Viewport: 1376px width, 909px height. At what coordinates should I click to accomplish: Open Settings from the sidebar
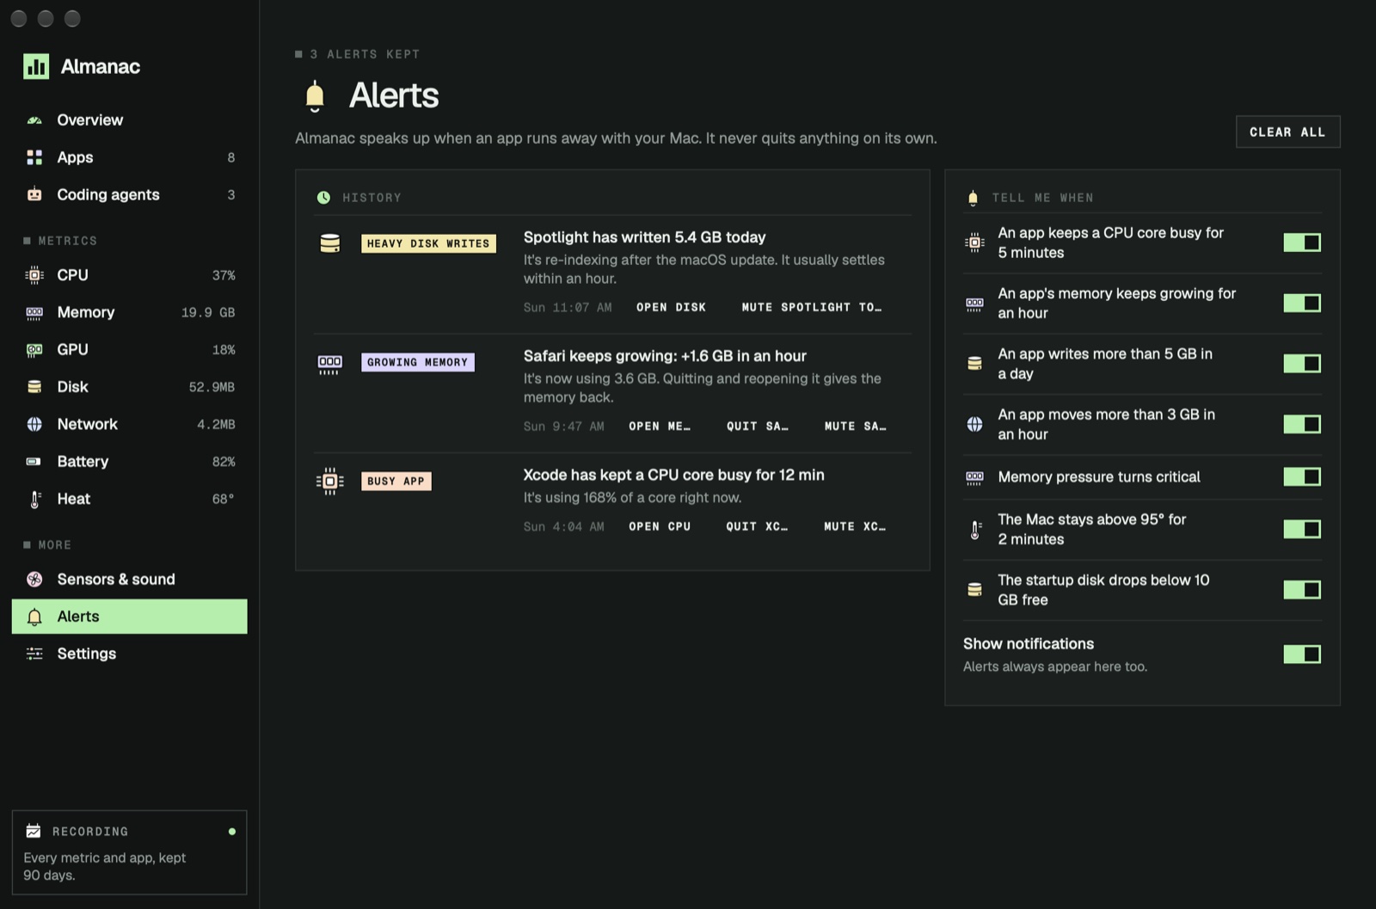(129, 654)
